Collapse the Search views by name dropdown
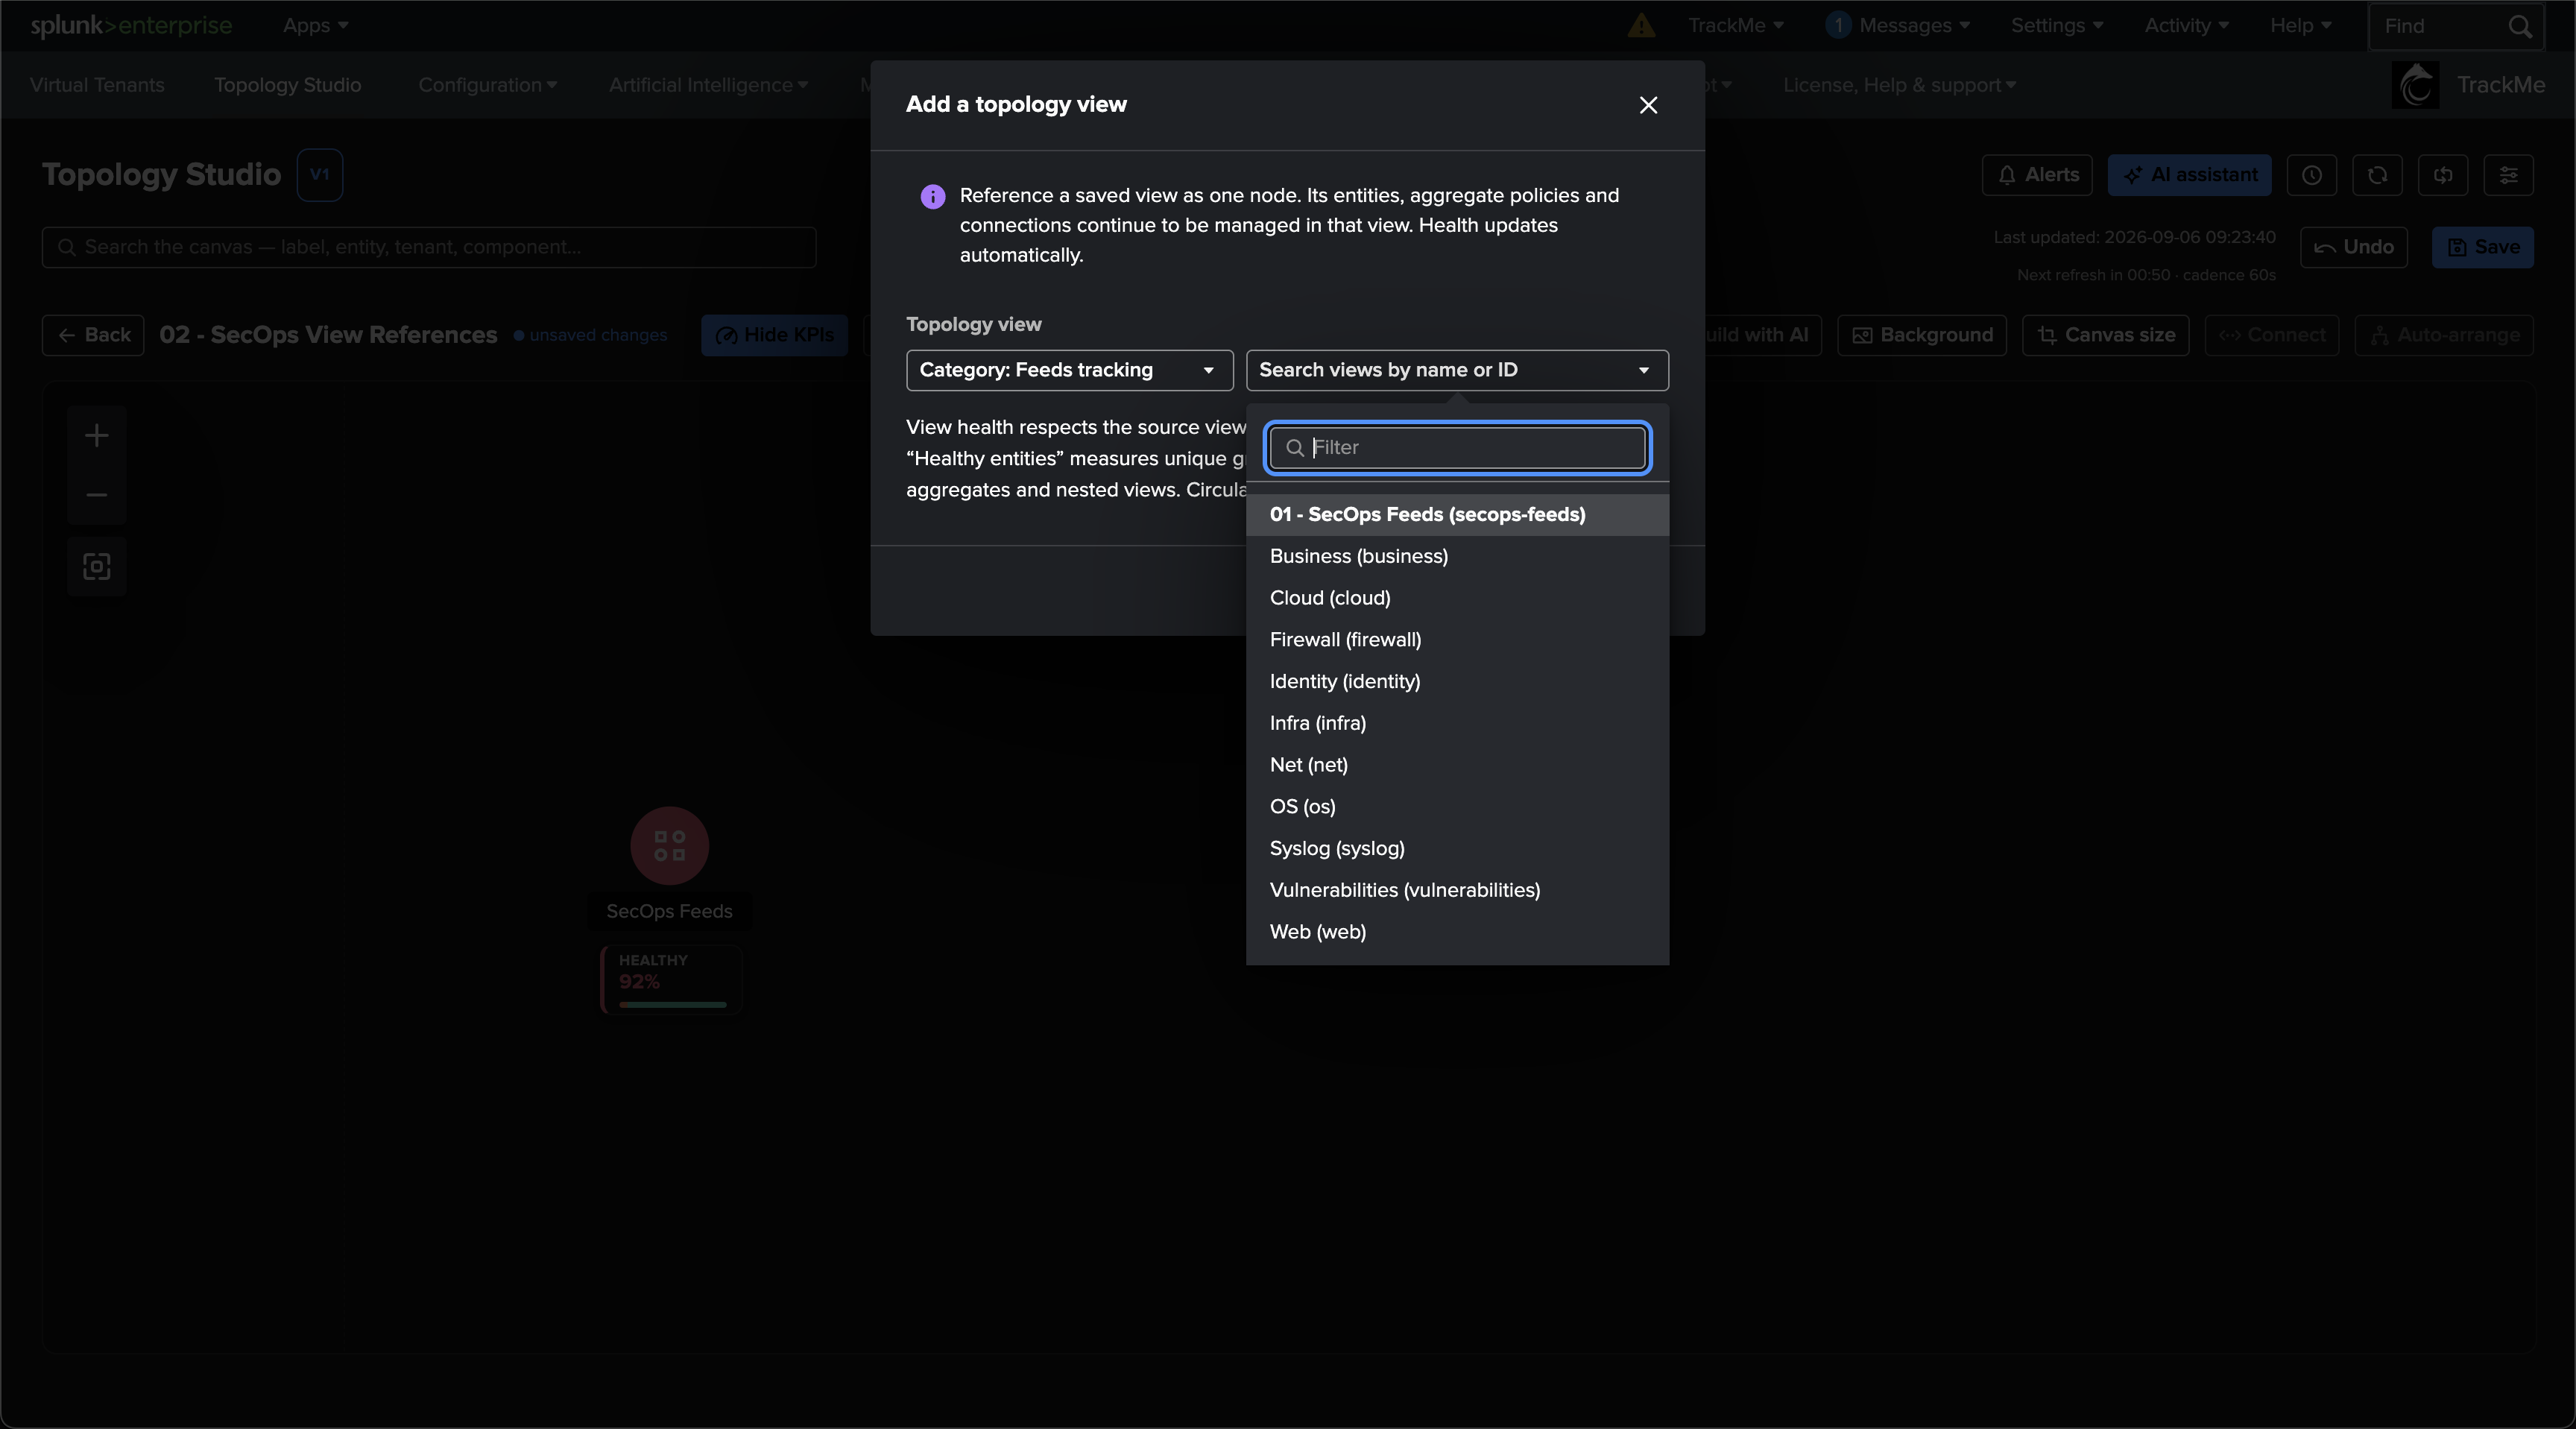Viewport: 2576px width, 1429px height. click(x=1457, y=370)
